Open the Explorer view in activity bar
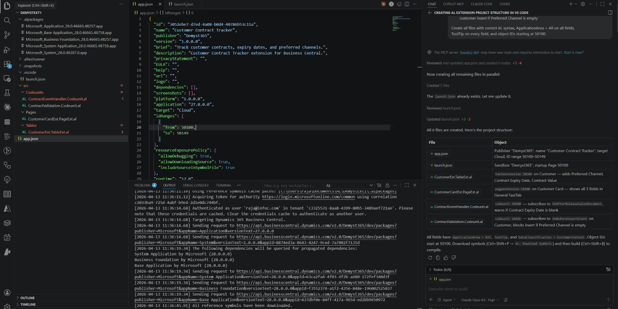Screen dimensions: 618x309 click(x=7, y=6)
